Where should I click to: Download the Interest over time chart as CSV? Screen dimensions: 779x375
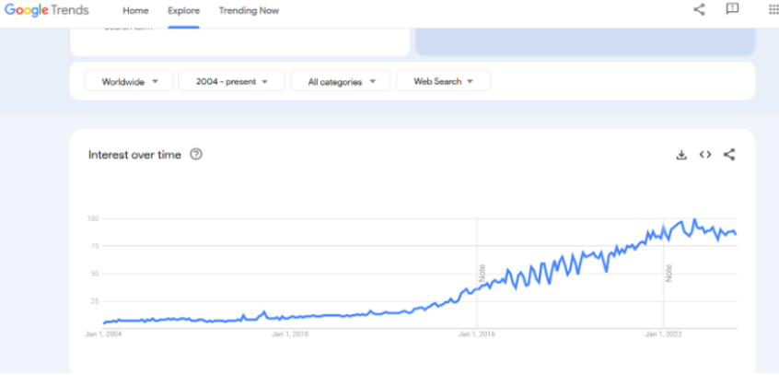tap(681, 155)
